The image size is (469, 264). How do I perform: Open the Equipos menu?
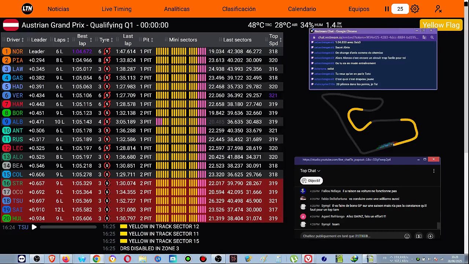pos(359,9)
